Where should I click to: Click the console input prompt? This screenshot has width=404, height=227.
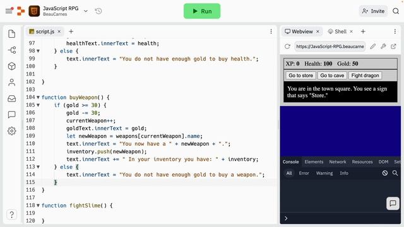pyautogui.click(x=340, y=218)
